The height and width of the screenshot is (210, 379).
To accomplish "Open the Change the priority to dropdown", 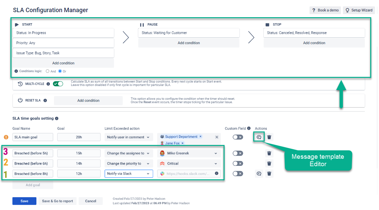I will [128, 163].
